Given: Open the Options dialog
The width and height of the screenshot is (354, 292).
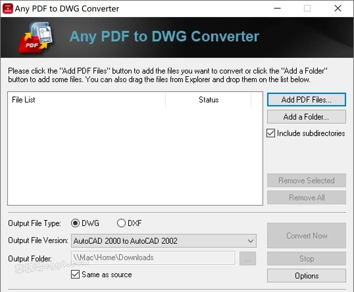Looking at the screenshot, I should click(x=306, y=276).
